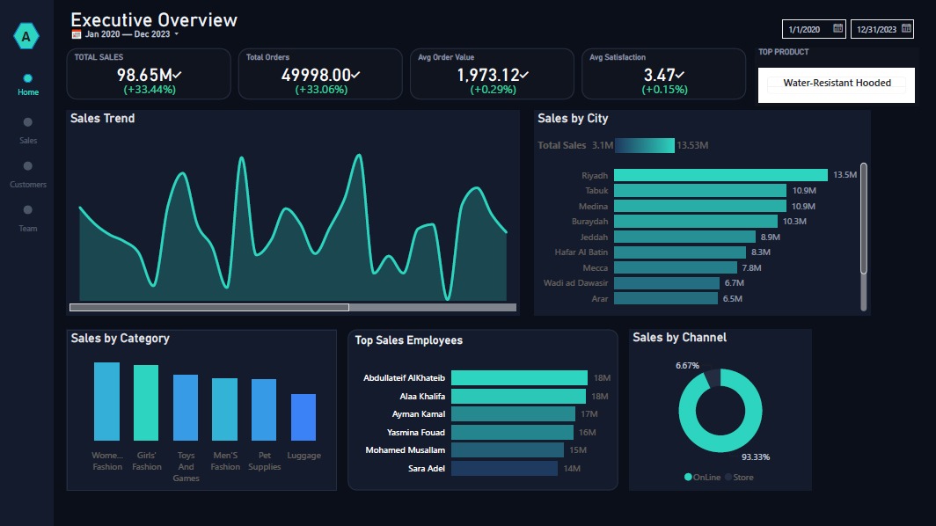Screen dimensions: 936x526
Task: Select the Riyadh bar in Sales by City
Action: point(720,175)
